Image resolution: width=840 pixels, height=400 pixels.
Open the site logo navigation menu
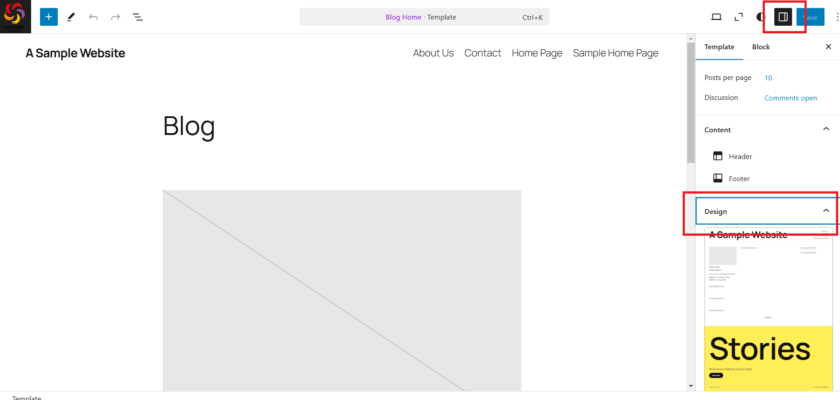click(16, 16)
